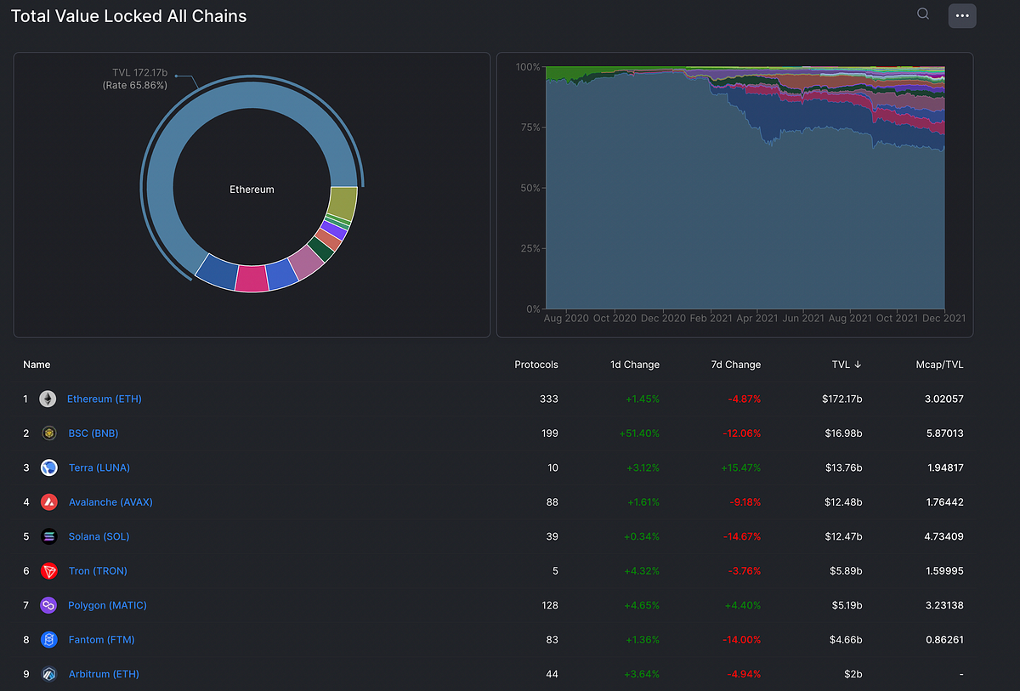The width and height of the screenshot is (1020, 691).
Task: Click the search magnifier icon
Action: pos(923,14)
